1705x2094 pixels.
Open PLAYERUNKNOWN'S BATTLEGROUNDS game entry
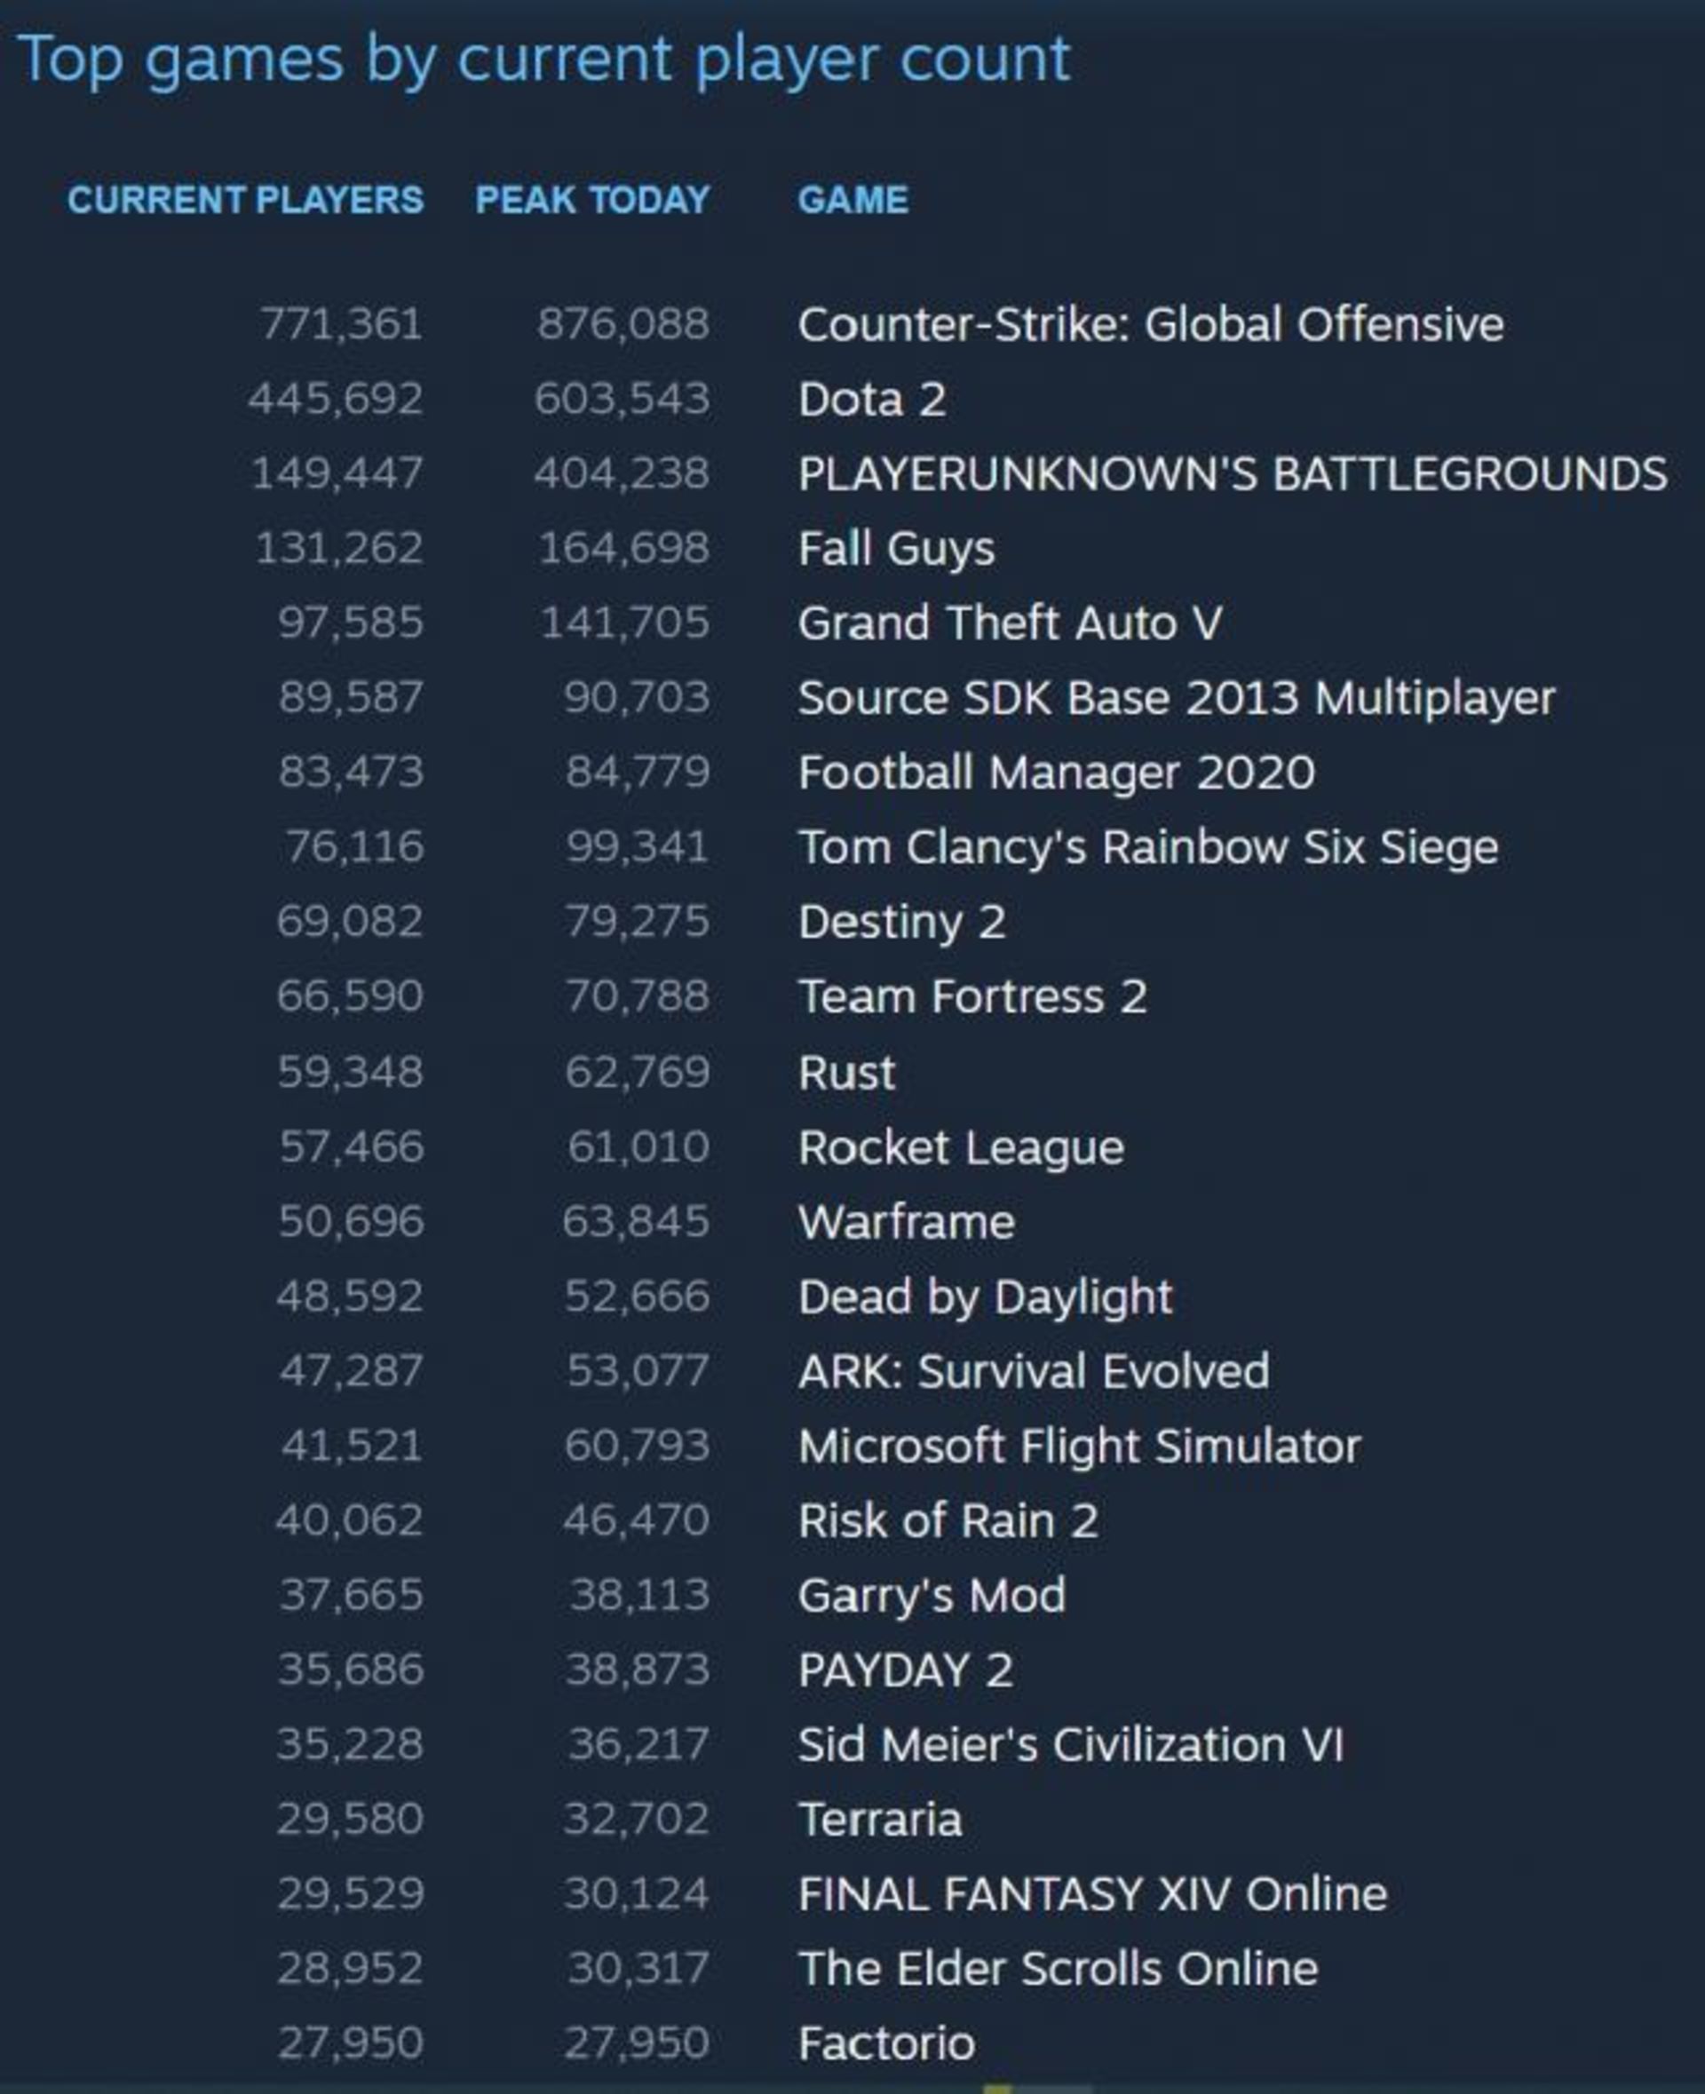[x=1232, y=473]
